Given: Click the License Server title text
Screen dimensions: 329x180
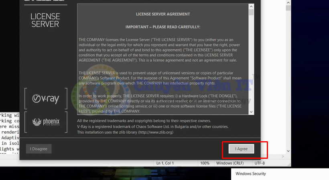Looking at the screenshot, I should click(x=45, y=20).
